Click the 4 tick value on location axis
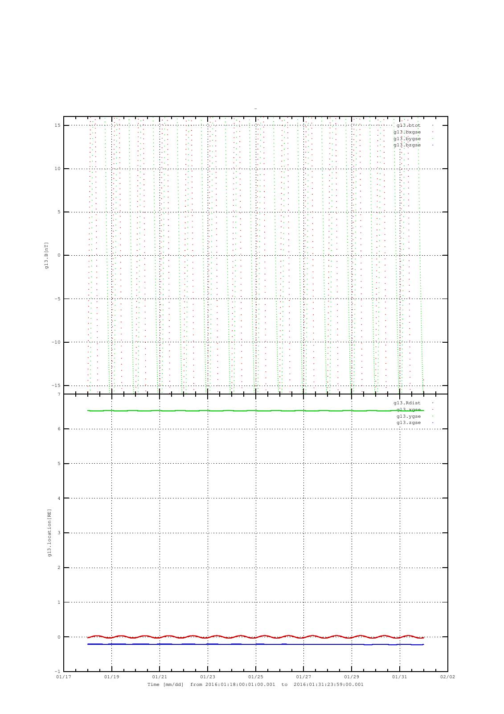The image size is (504, 714). tap(59, 498)
